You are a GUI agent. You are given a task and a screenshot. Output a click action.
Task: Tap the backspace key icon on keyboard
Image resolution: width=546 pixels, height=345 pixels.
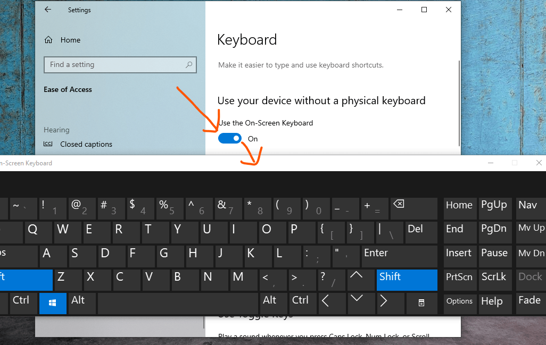(399, 204)
